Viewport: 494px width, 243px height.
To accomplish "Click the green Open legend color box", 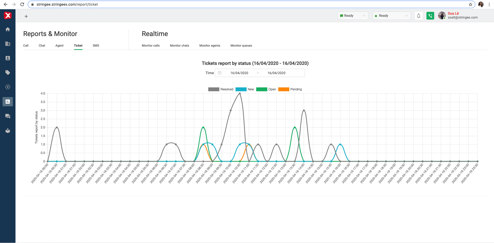I will [x=261, y=89].
